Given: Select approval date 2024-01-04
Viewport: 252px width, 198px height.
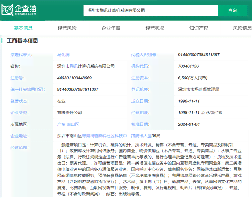Looking at the screenshot, I should click(x=189, y=124).
